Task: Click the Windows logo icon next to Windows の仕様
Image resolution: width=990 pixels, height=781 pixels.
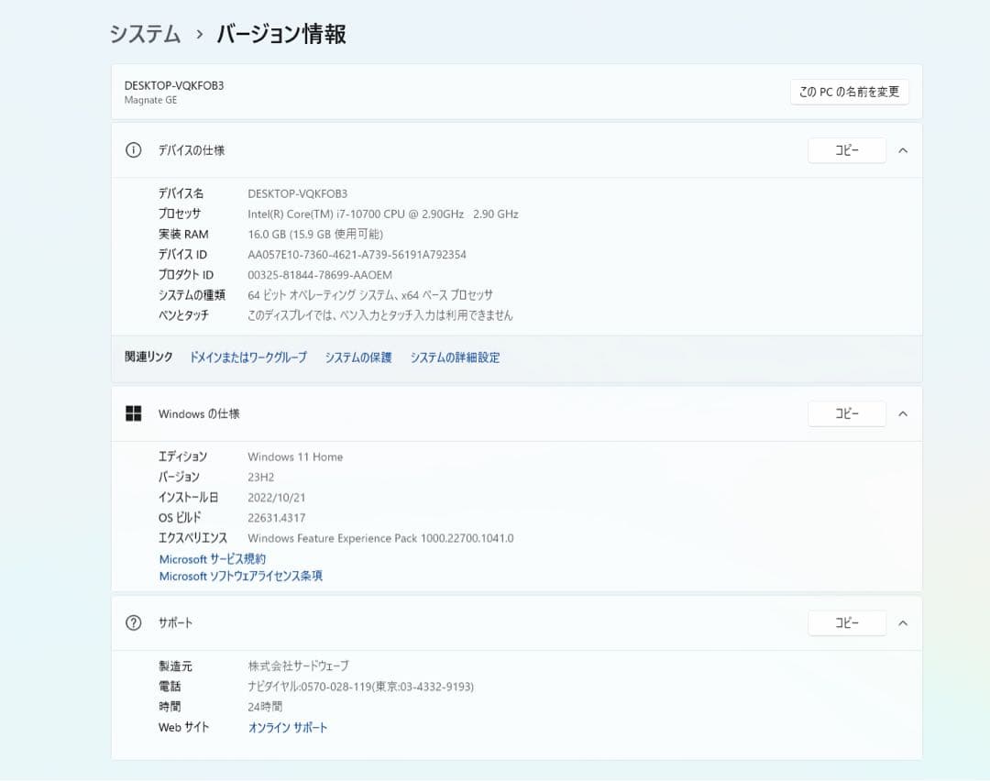Action: [133, 413]
